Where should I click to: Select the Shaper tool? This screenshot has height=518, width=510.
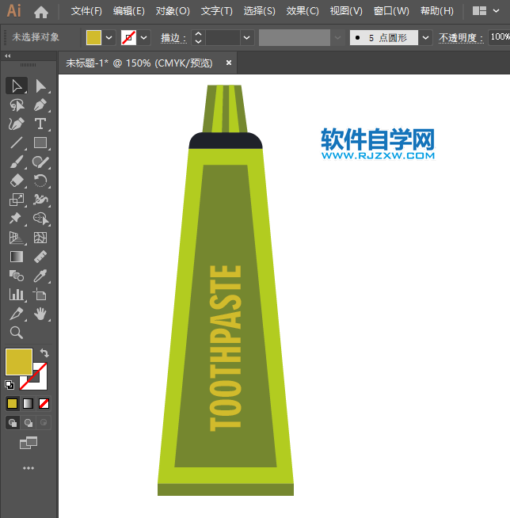point(40,162)
